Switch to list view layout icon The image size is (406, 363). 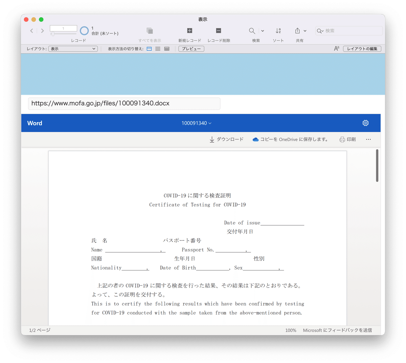158,49
